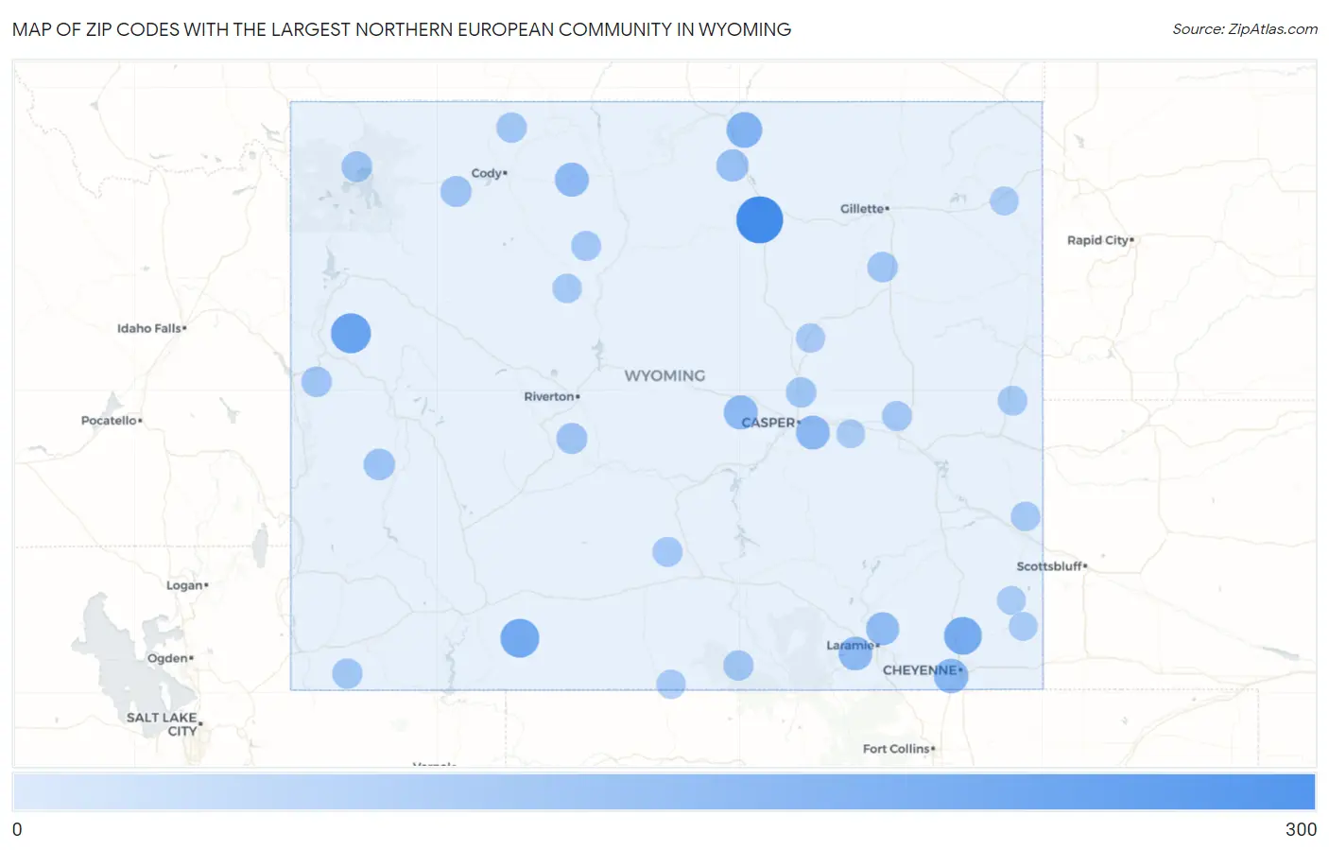Click the dark bubble east of Idaho Falls

tap(351, 333)
